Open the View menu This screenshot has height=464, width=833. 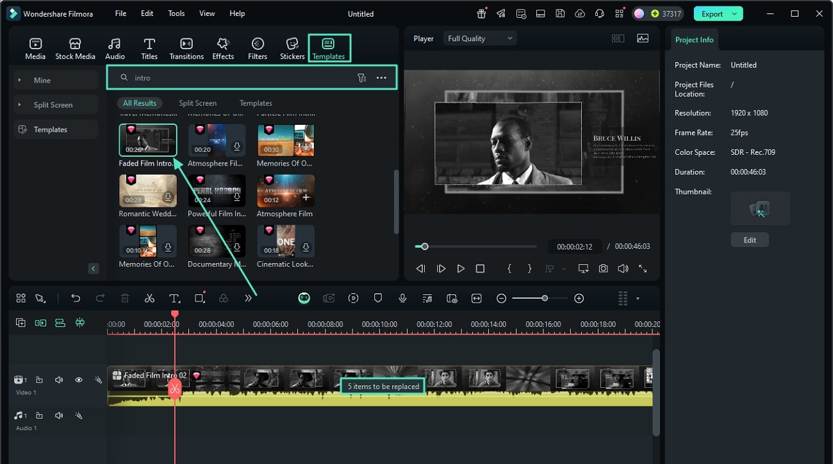tap(207, 13)
